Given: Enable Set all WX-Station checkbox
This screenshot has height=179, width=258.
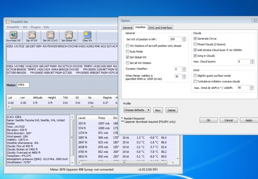Looking at the screenshot, I should click(x=127, y=63).
